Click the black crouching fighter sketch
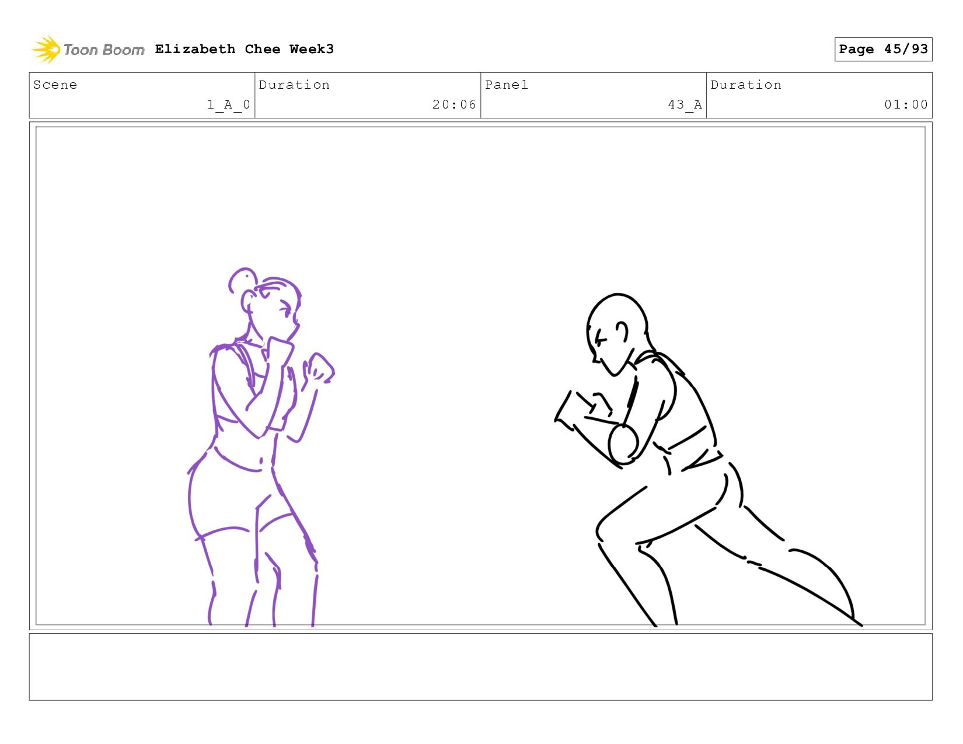The height and width of the screenshot is (744, 963). point(708,460)
